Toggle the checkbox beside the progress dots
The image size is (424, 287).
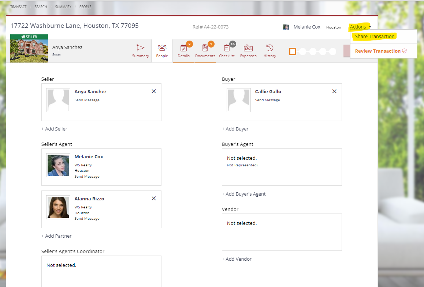pyautogui.click(x=293, y=52)
